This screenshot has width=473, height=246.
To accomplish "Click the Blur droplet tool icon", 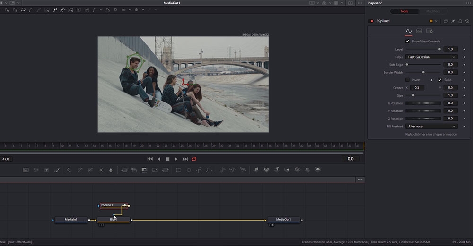I will tap(111, 170).
